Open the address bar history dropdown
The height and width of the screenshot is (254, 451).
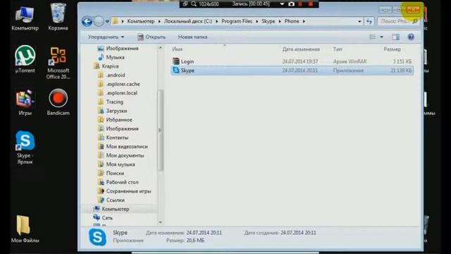tap(359, 21)
